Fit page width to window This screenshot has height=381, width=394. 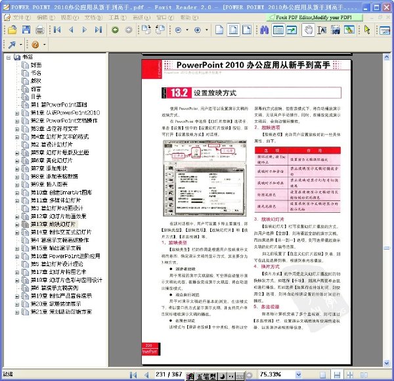(x=247, y=30)
